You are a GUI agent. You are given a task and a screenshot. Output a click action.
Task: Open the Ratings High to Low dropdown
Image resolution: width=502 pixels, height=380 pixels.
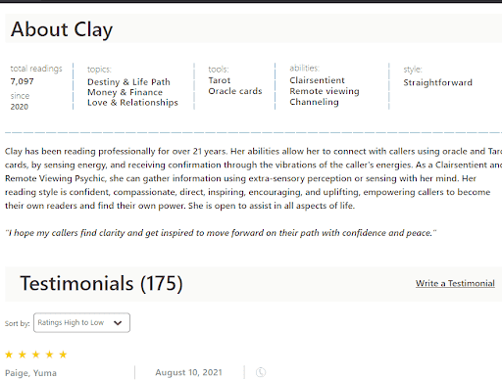pyautogui.click(x=81, y=323)
